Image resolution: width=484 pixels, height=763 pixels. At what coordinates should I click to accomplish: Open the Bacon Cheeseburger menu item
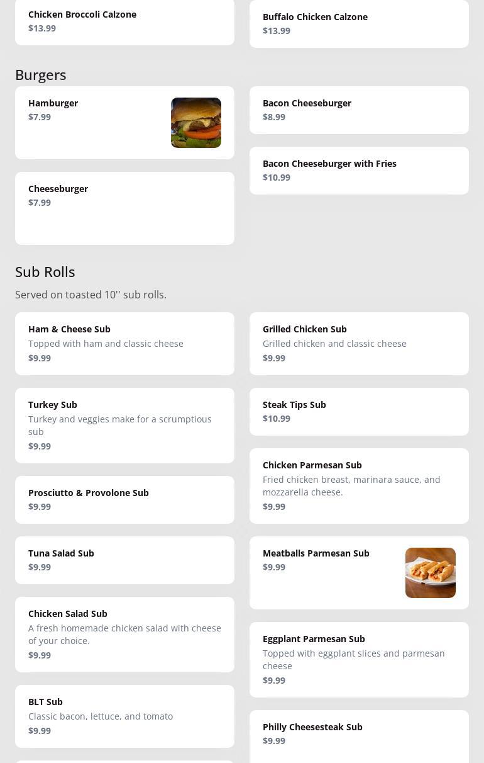358,110
